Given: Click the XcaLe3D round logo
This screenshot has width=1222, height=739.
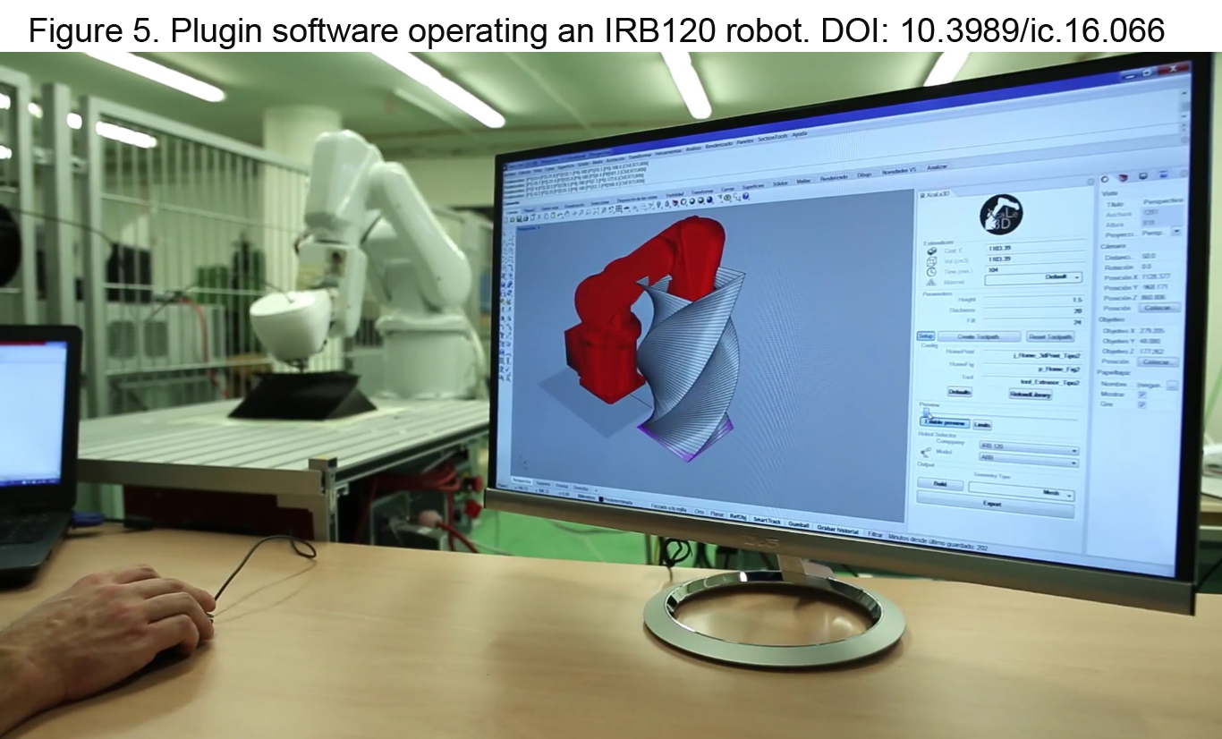Looking at the screenshot, I should pos(1001,214).
